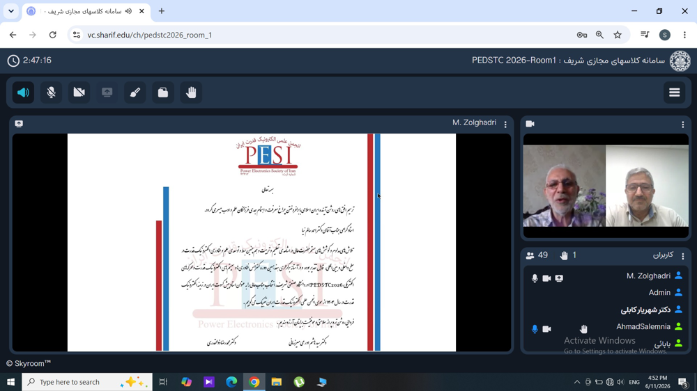The image size is (697, 391).
Task: Open a new browser tab
Action: [162, 11]
